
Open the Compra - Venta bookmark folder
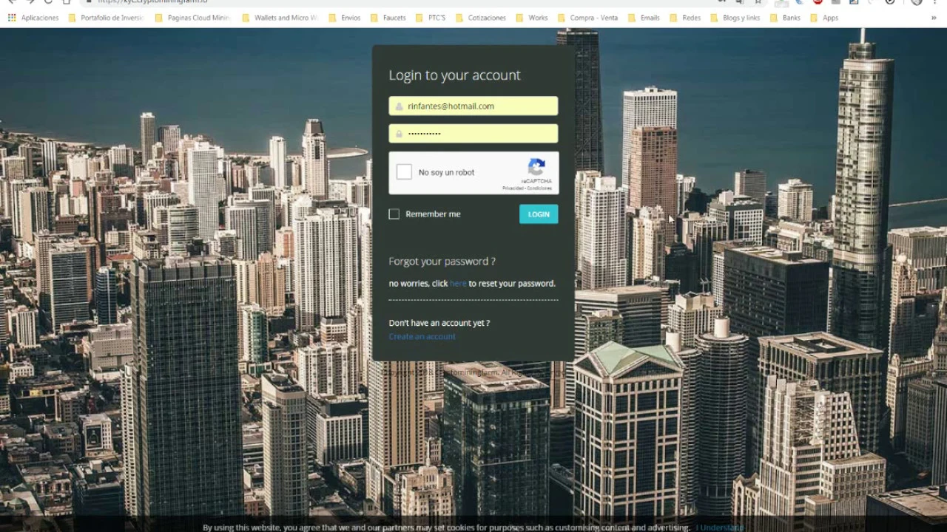587,18
